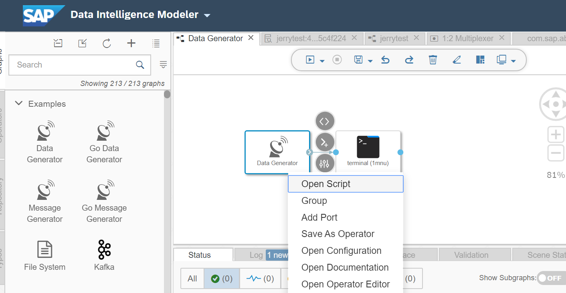The width and height of the screenshot is (566, 293).
Task: Click the pencil edit icon in the toolbar
Action: coord(457,60)
